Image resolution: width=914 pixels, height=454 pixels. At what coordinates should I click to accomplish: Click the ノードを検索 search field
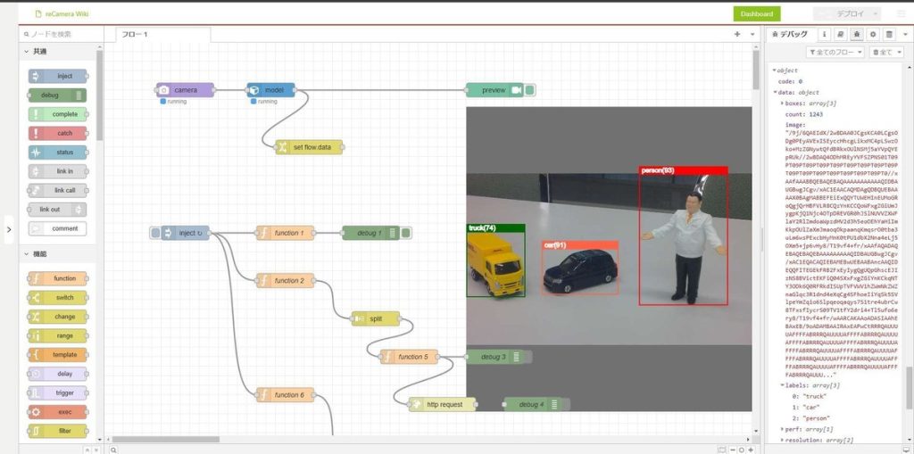62,35
